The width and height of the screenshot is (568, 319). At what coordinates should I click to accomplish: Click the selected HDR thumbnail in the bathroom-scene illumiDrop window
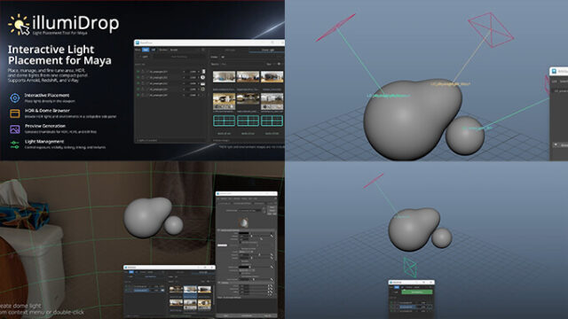tap(190, 290)
